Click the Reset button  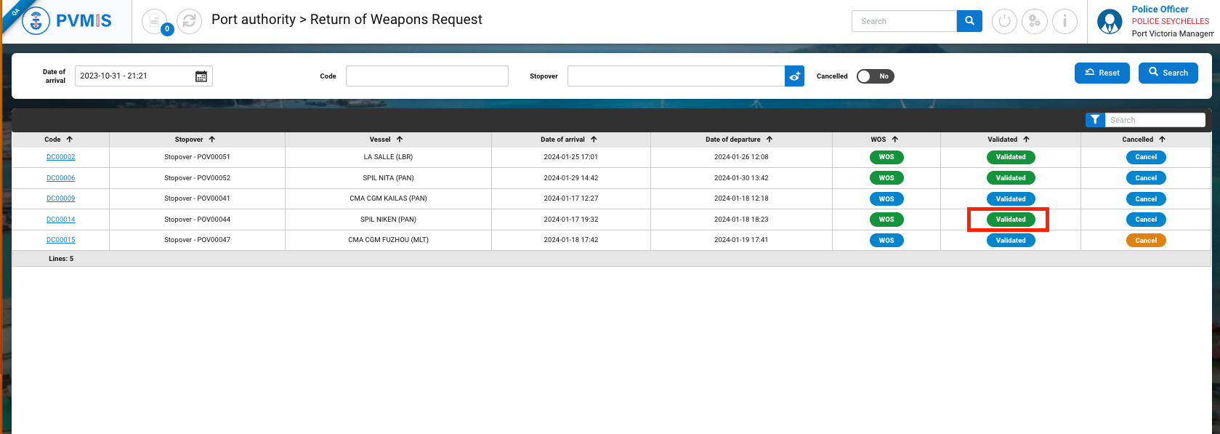click(1102, 73)
